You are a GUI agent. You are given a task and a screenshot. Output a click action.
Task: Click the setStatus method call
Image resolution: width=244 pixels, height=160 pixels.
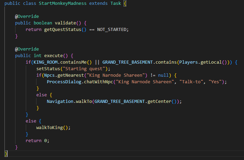48,69
